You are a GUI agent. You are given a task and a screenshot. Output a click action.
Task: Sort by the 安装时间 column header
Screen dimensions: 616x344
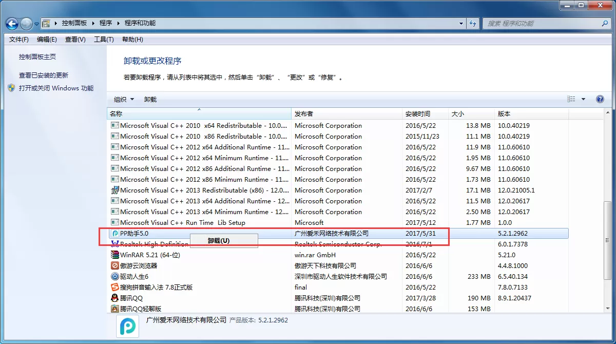point(426,113)
